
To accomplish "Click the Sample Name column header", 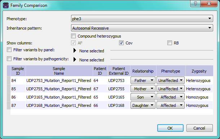I will tap(59, 71).
